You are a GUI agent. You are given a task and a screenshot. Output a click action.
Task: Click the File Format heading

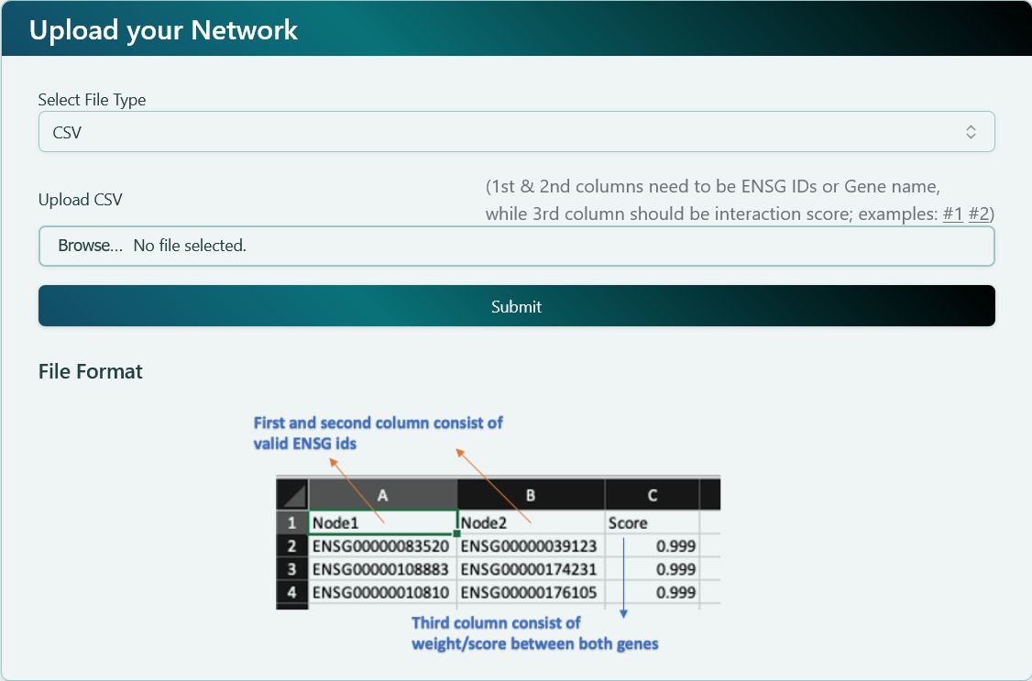pyautogui.click(x=89, y=371)
